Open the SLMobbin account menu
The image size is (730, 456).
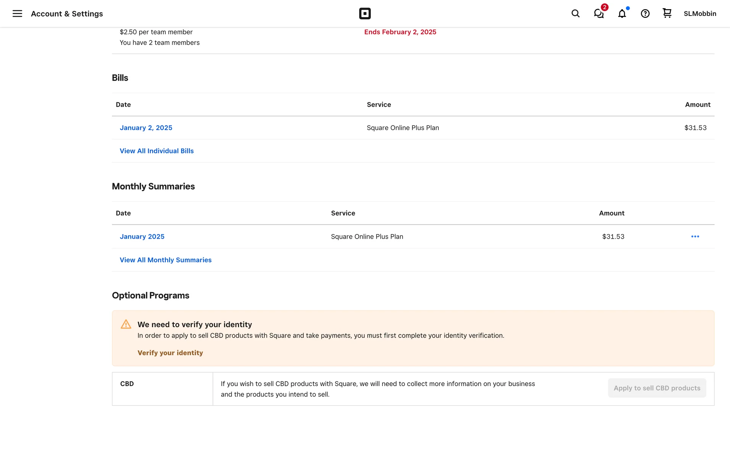[700, 14]
